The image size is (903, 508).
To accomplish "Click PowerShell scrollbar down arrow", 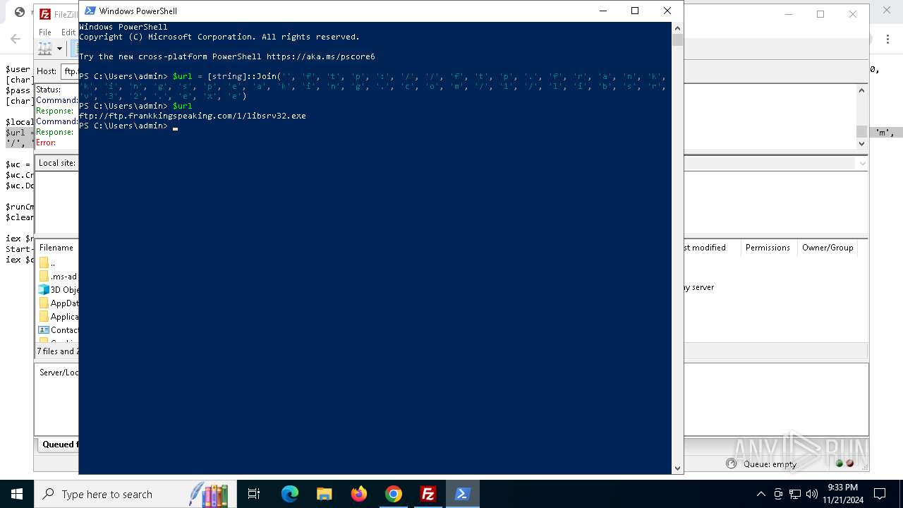I will (677, 468).
